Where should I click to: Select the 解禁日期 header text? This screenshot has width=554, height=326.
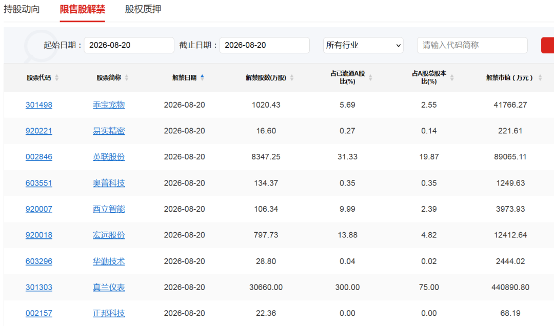tap(185, 78)
